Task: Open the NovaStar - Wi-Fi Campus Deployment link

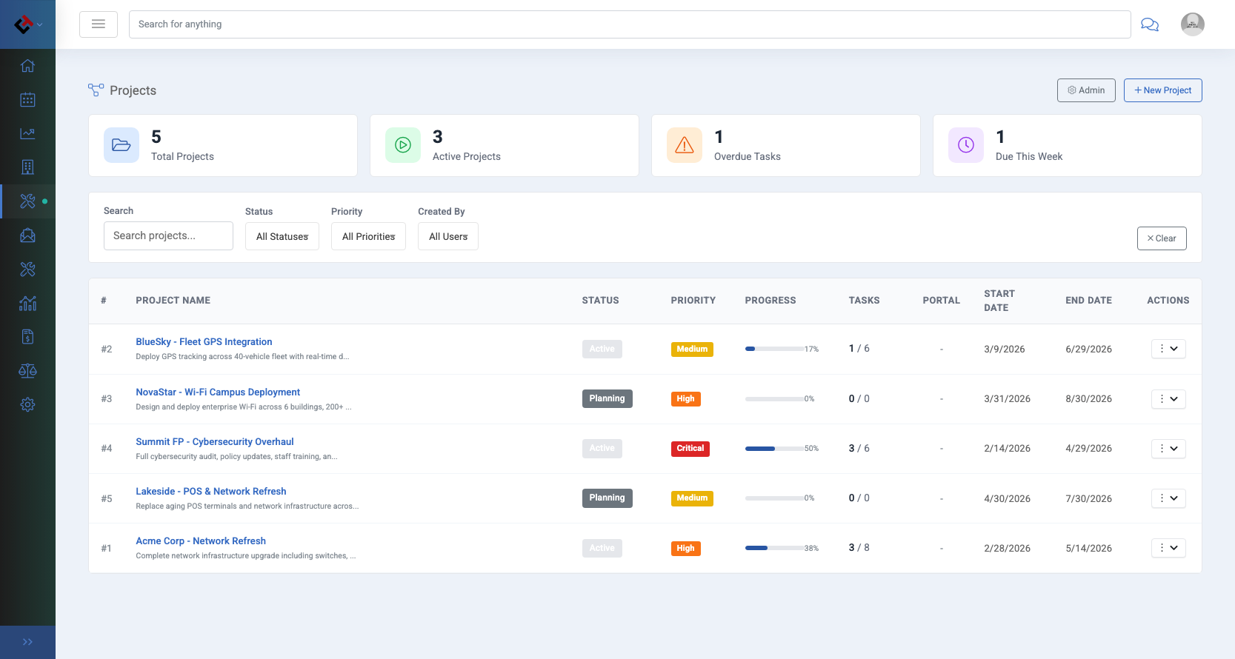Action: coord(218,392)
